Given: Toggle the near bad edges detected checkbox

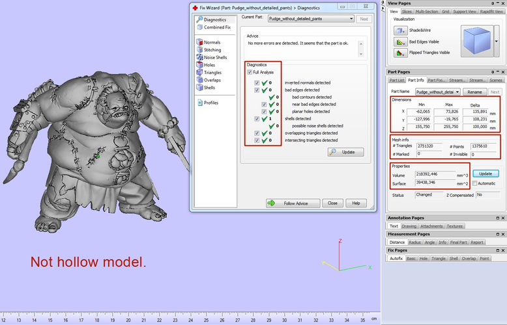Looking at the screenshot, I should pos(264,105).
